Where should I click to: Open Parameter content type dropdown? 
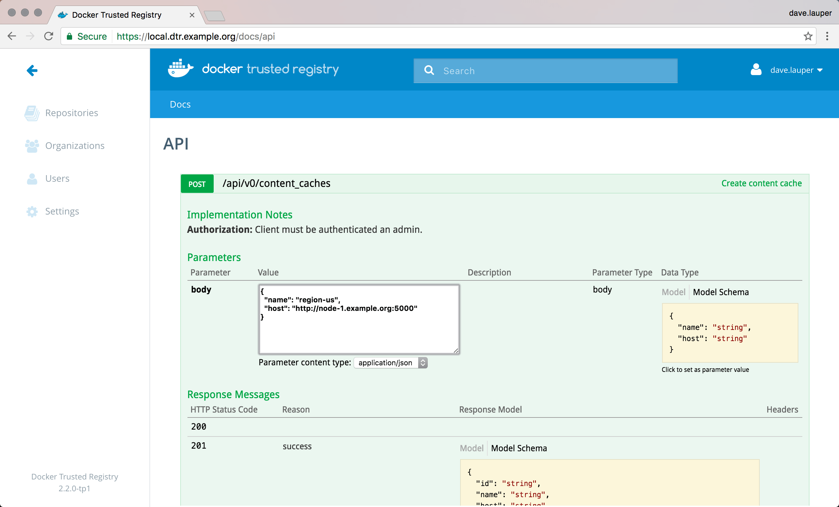click(x=390, y=362)
